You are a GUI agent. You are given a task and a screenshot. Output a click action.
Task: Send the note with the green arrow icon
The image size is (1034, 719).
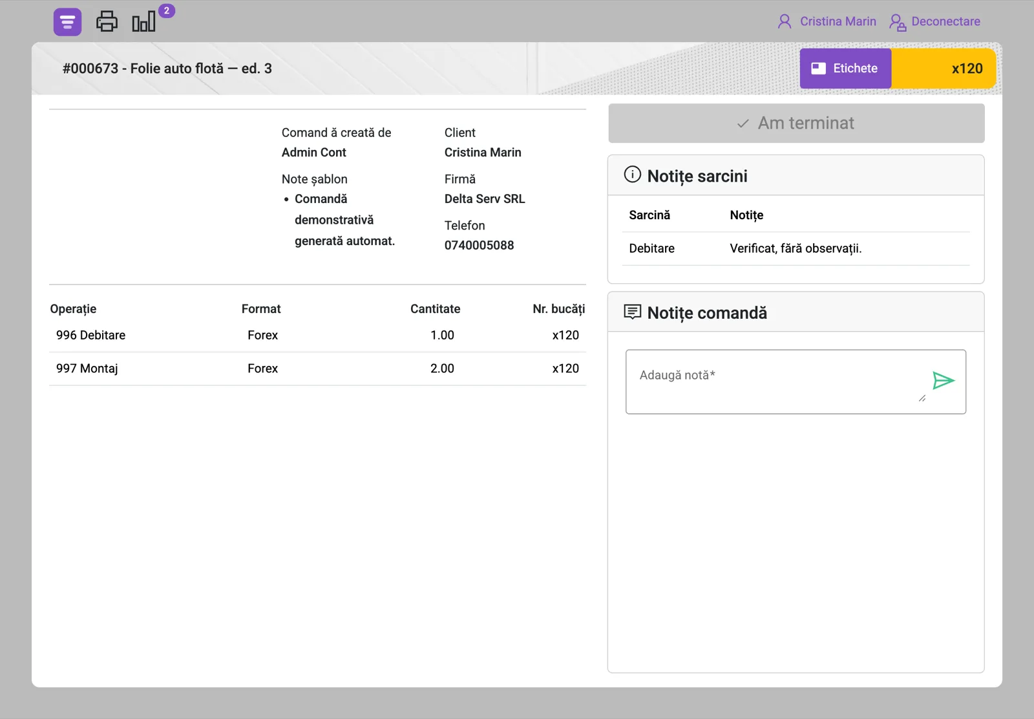[x=944, y=380]
